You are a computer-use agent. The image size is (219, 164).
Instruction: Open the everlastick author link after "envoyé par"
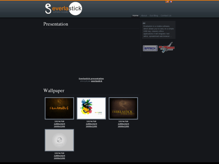(x=96, y=81)
